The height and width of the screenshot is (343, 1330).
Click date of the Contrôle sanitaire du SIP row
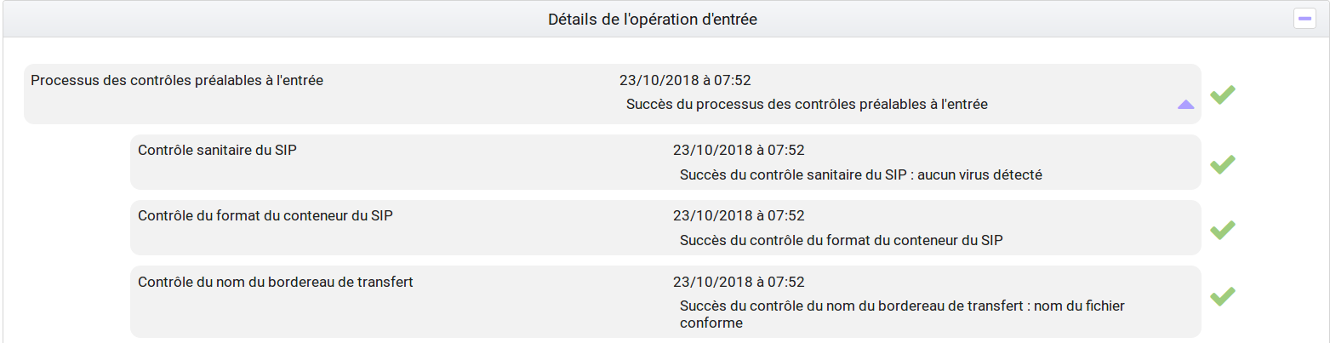[x=739, y=150]
